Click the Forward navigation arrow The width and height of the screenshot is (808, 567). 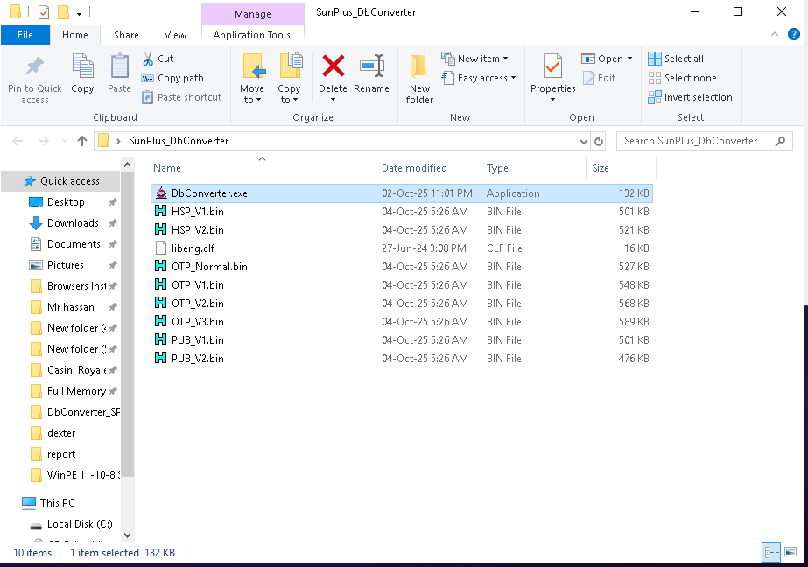click(x=44, y=141)
